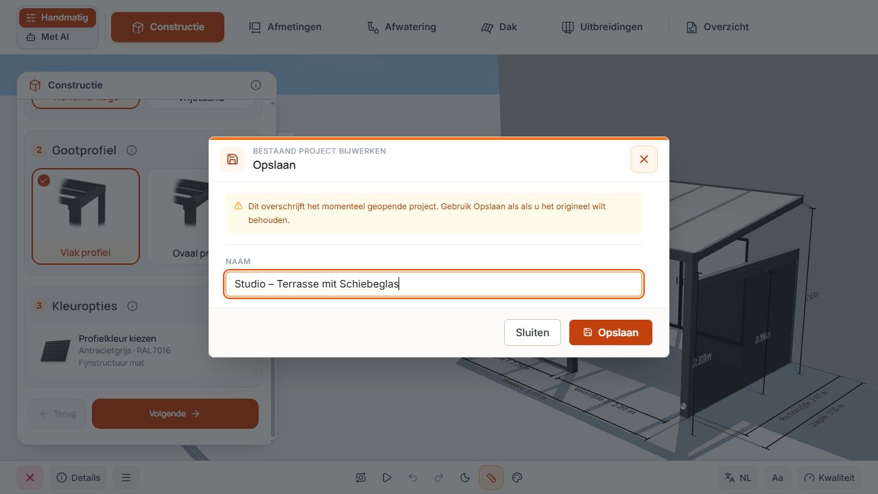Click the orange Opslaan button to save
Image resolution: width=878 pixels, height=494 pixels.
tap(610, 332)
